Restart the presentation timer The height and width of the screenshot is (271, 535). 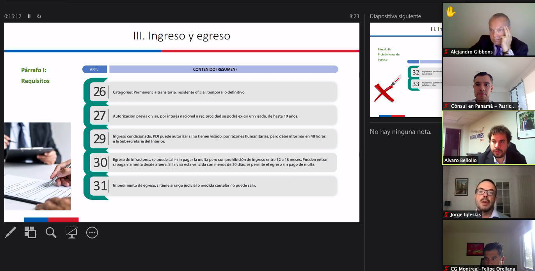pyautogui.click(x=39, y=16)
